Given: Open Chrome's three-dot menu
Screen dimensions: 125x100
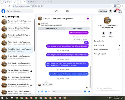Looking at the screenshot, I should tap(123, 6).
